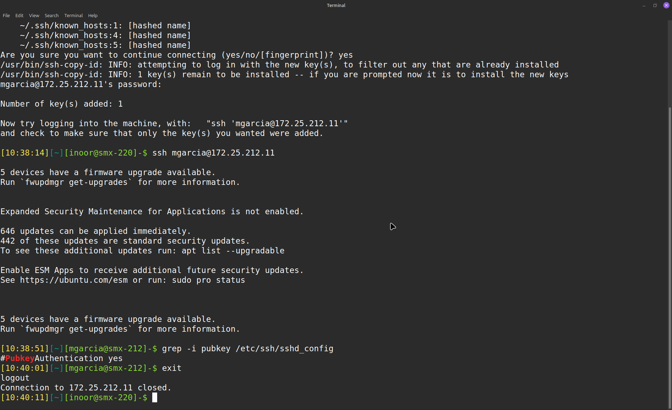Click the 'Number of key(s) added: 1' line
The width and height of the screenshot is (672, 410).
(x=62, y=104)
